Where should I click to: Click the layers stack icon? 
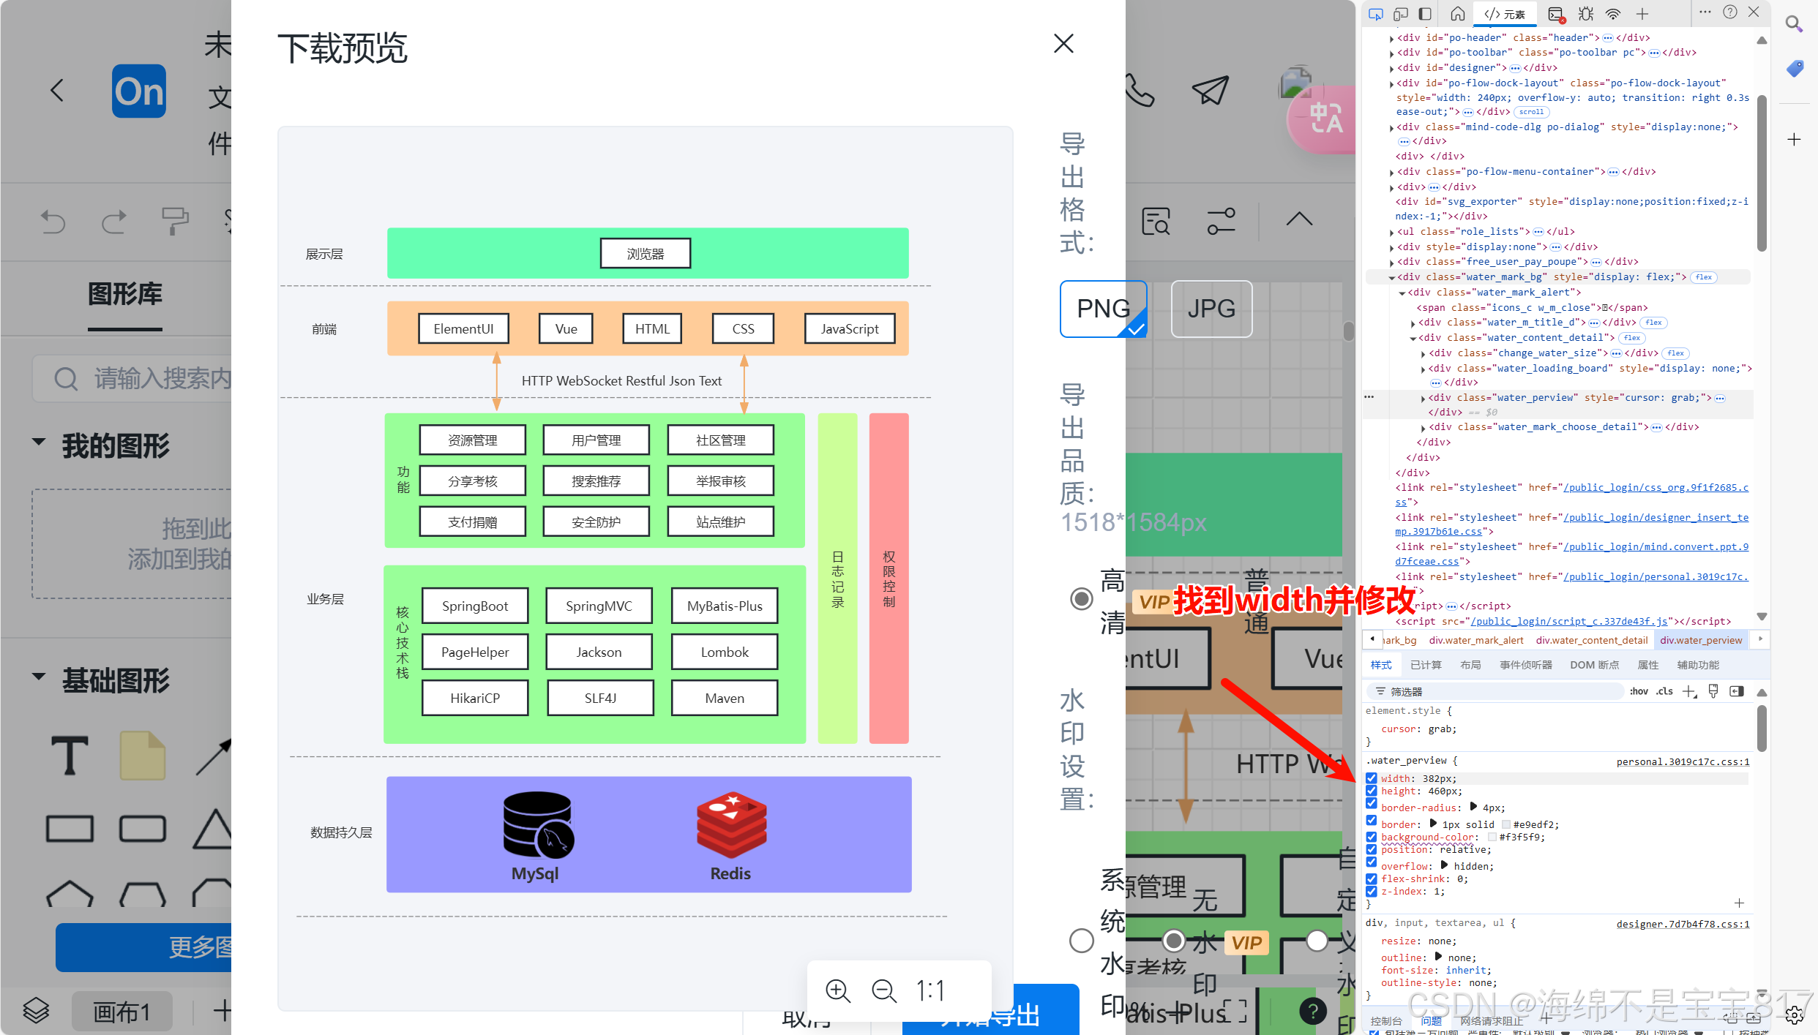pos(36,1011)
